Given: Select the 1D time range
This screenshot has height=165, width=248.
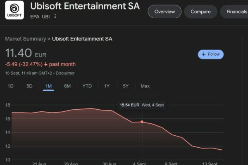Looking at the screenshot, I should click(11, 86).
